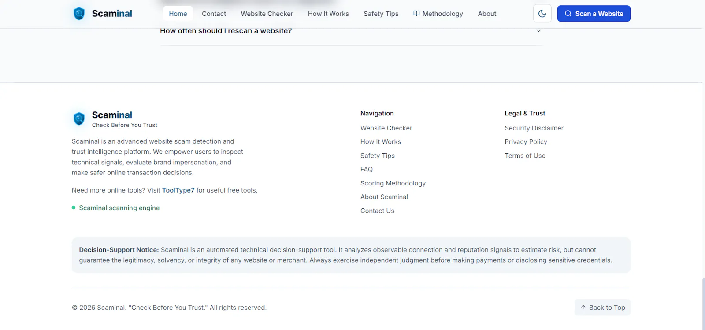
Task: Click the Scaminal shield logo in header
Action: pyautogui.click(x=79, y=14)
